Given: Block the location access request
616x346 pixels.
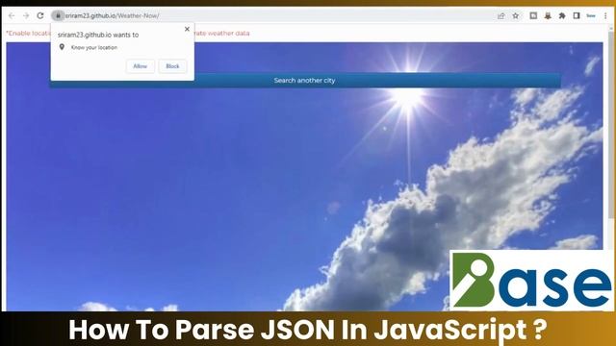Looking at the screenshot, I should tap(172, 66).
